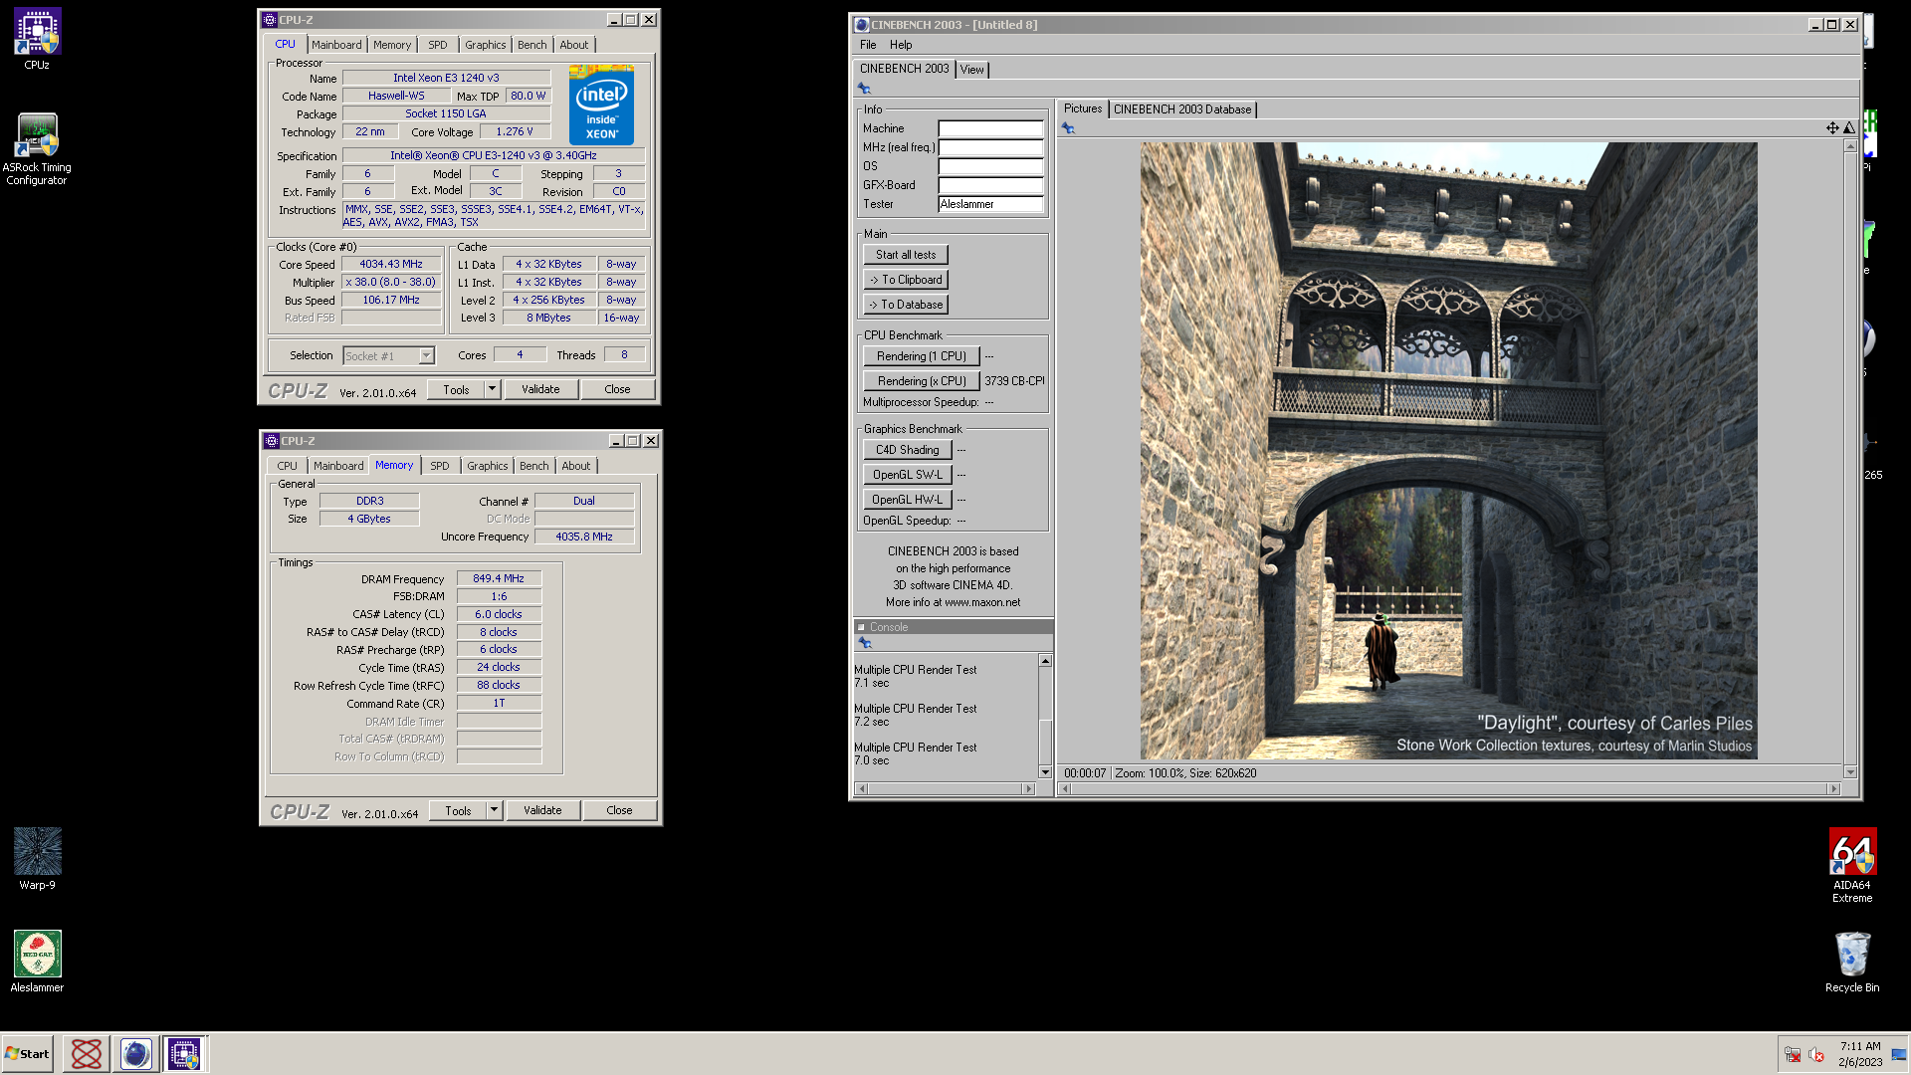Viewport: 1911px width, 1075px height.
Task: Switch to the CPU-Z taskbar button
Action: tap(184, 1054)
